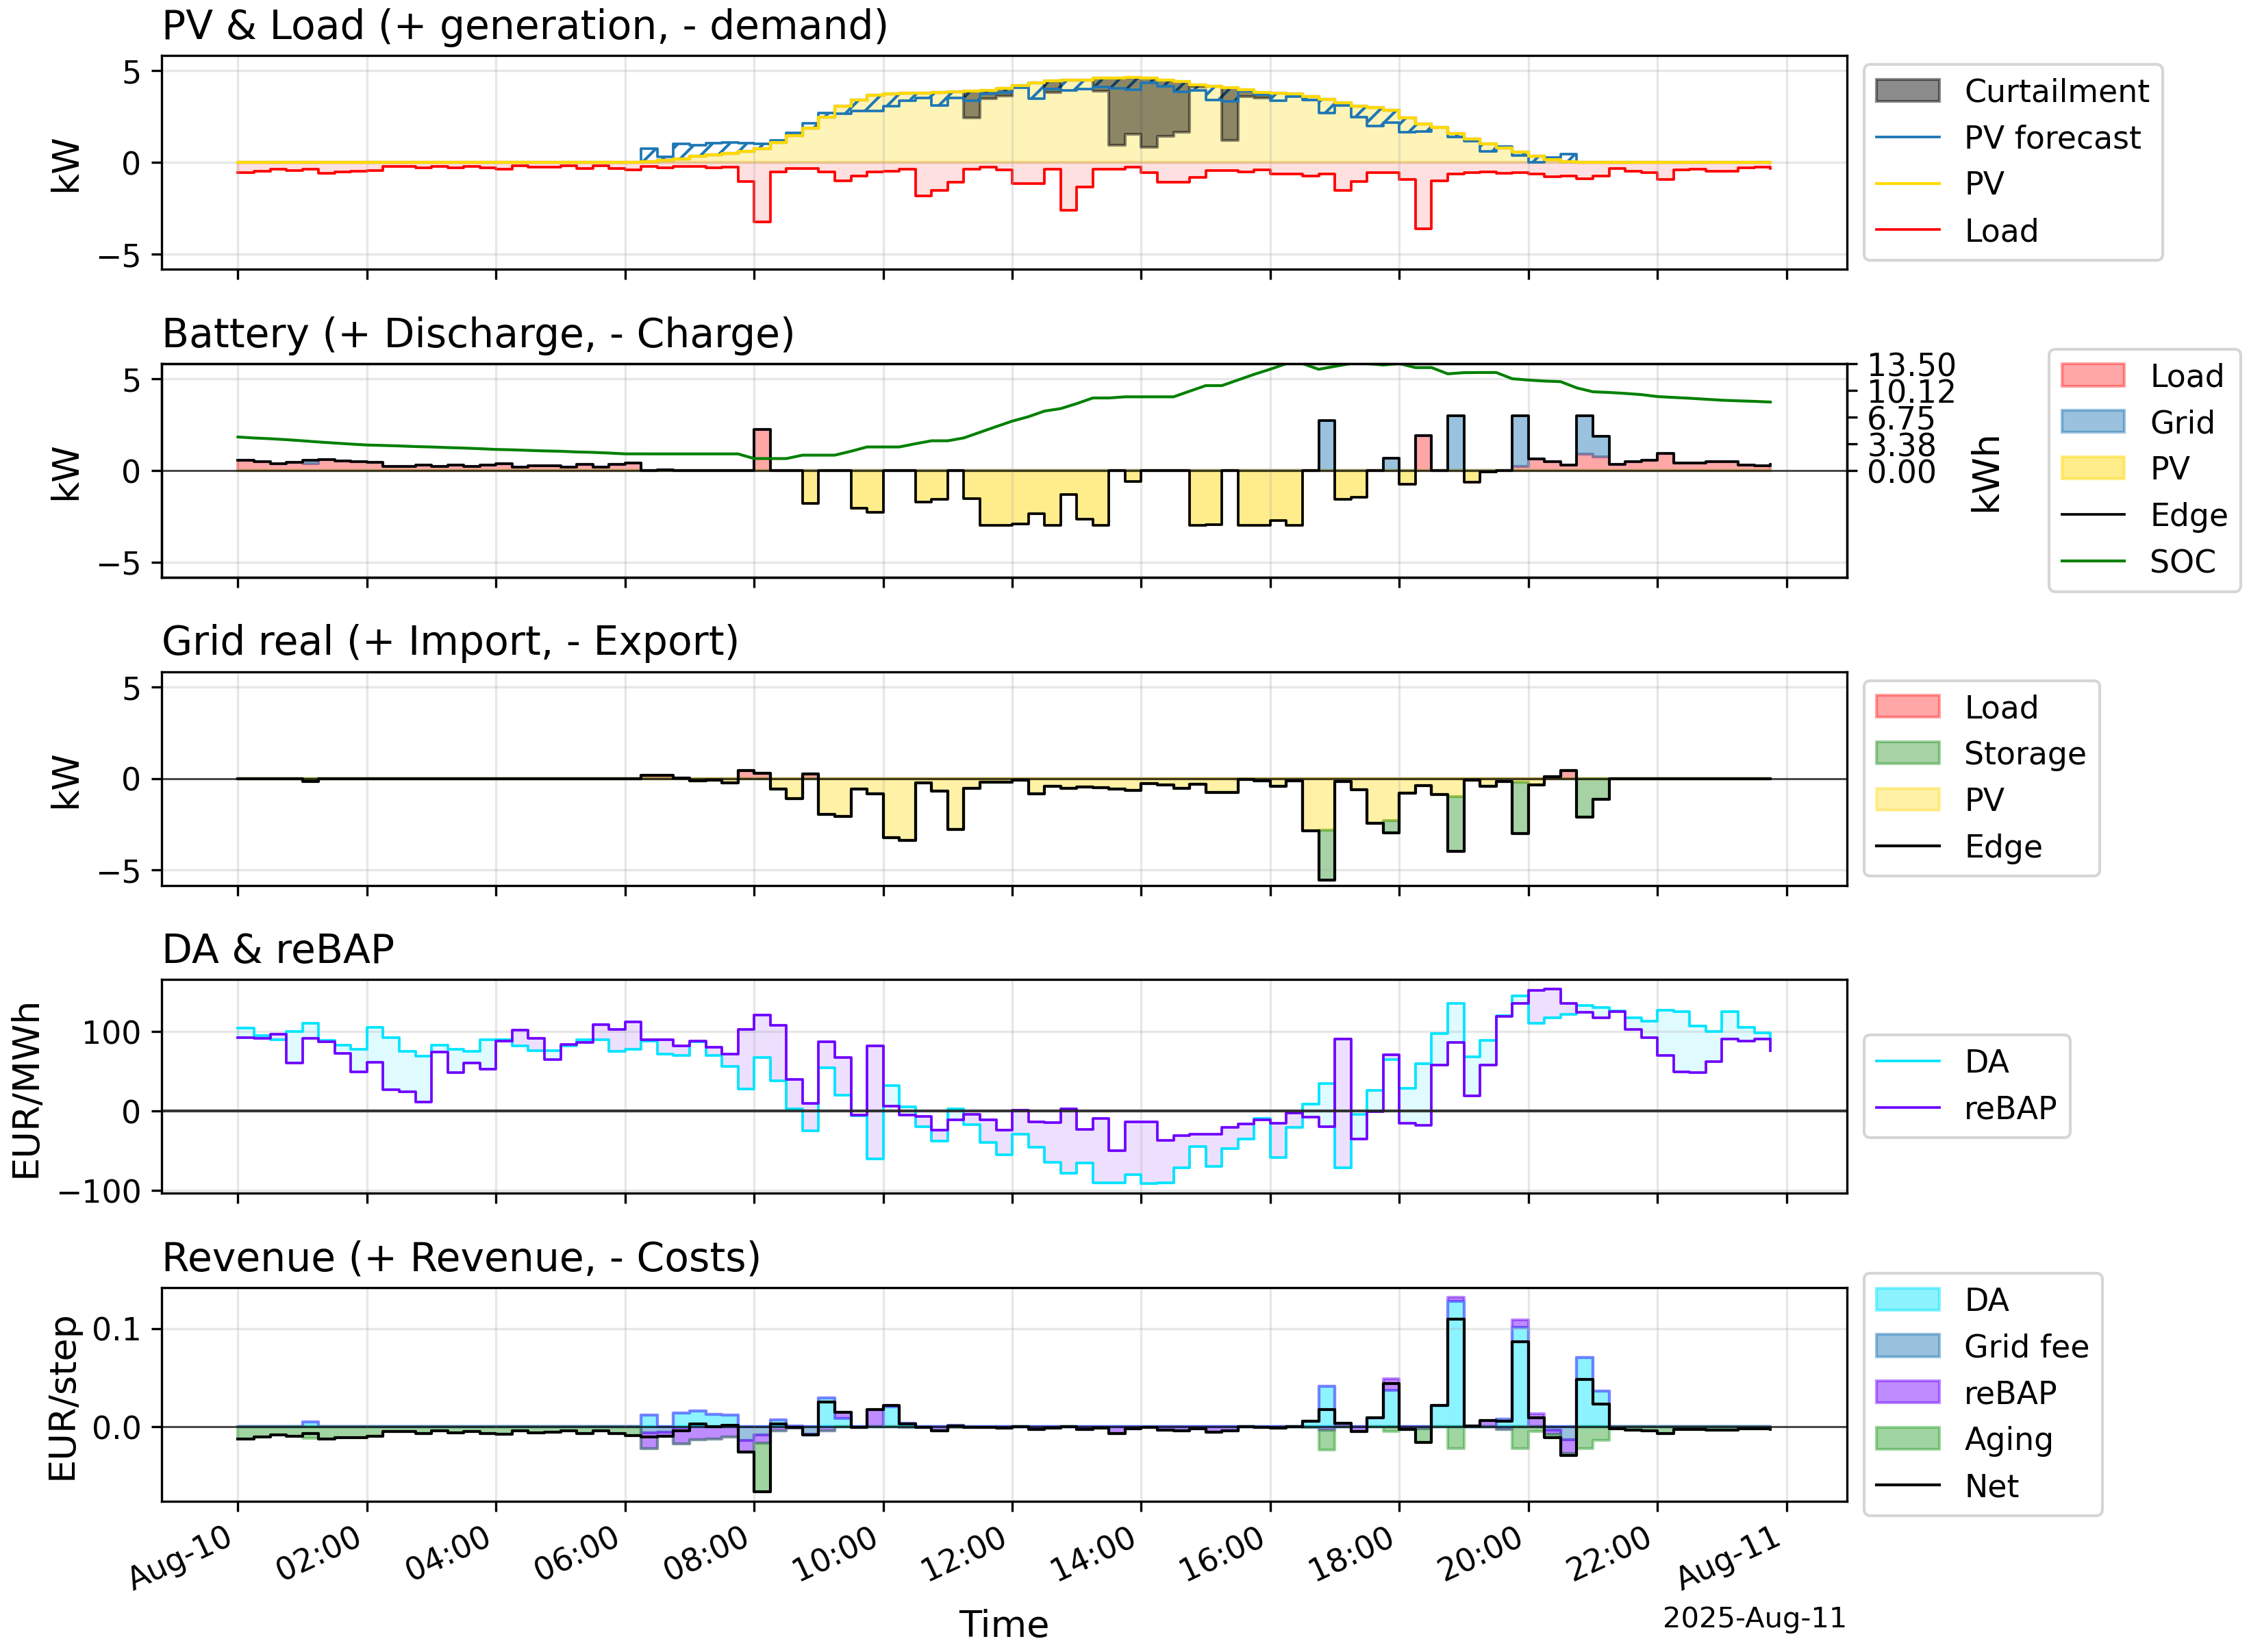
Task: Click the '−100' tick on the DA & reBAP axis
Action: click(100, 1192)
